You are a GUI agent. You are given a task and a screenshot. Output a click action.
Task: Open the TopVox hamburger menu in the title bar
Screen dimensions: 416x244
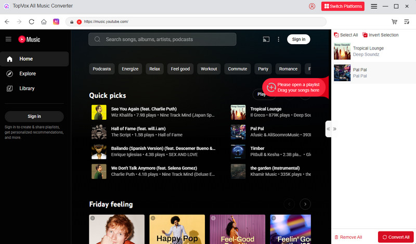coord(374,6)
